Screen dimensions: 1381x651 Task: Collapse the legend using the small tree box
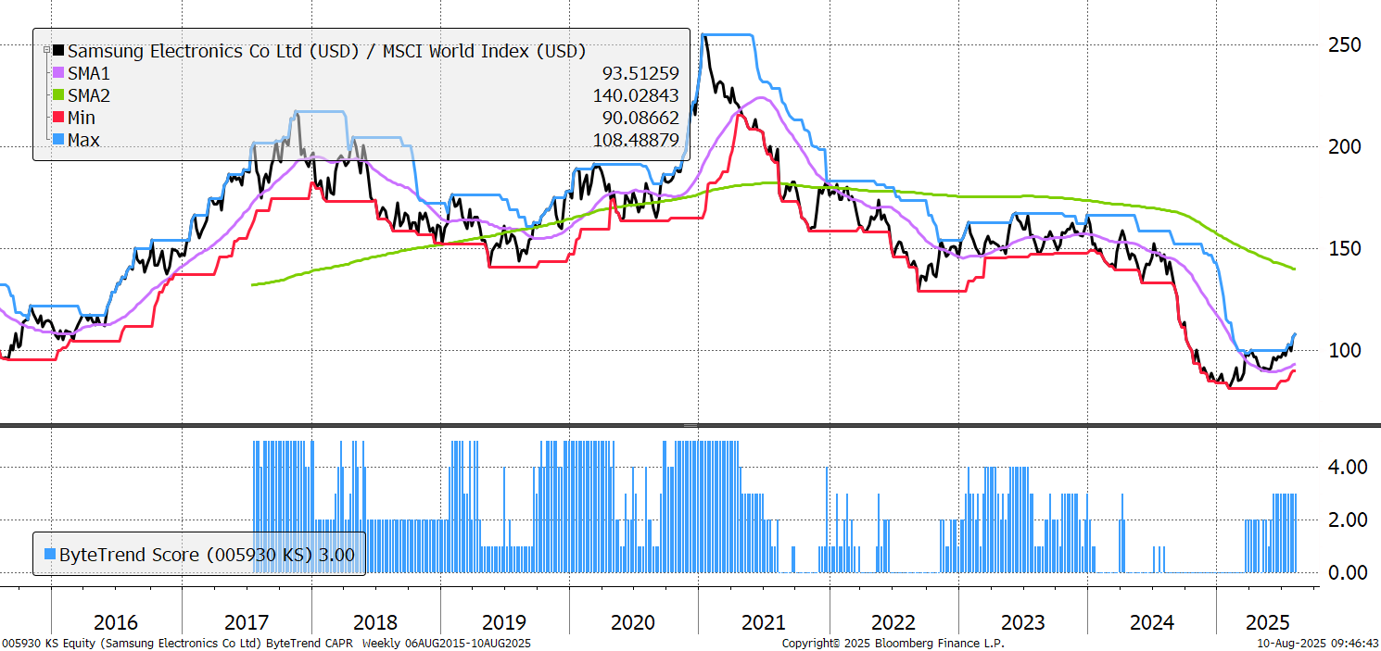(x=46, y=49)
